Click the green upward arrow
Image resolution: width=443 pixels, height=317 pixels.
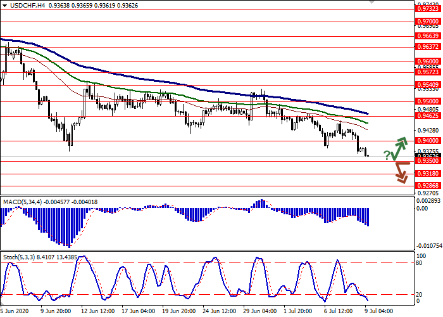click(x=398, y=147)
